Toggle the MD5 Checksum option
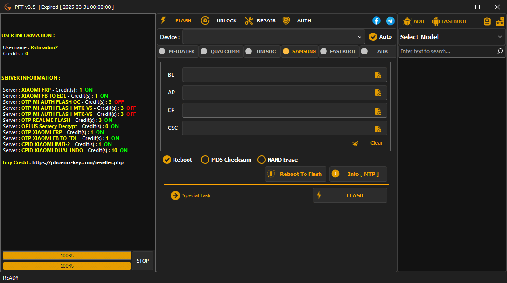Screen dimensions: 507x283 pyautogui.click(x=205, y=159)
